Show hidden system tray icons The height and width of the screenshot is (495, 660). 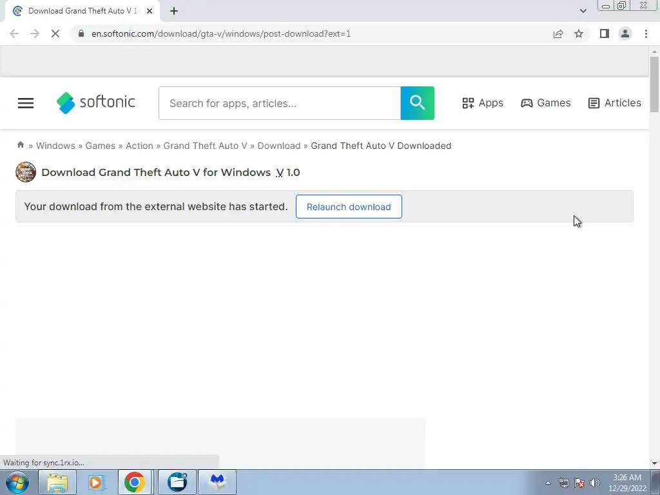[548, 483]
